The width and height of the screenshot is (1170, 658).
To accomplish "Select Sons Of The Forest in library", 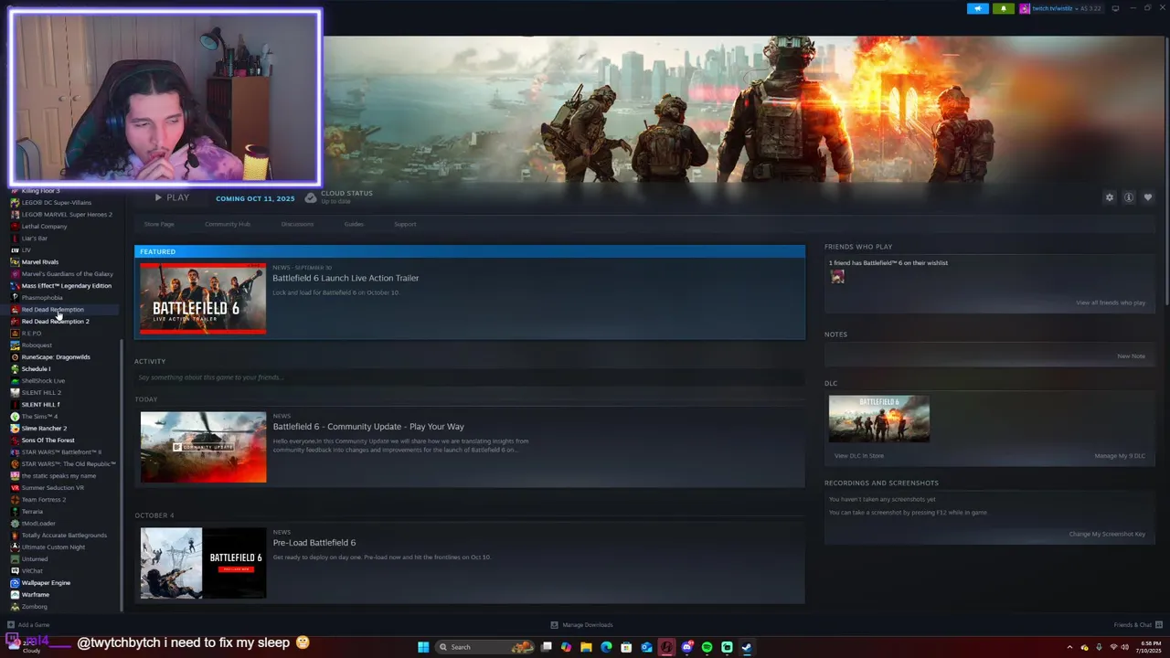I will coord(48,440).
